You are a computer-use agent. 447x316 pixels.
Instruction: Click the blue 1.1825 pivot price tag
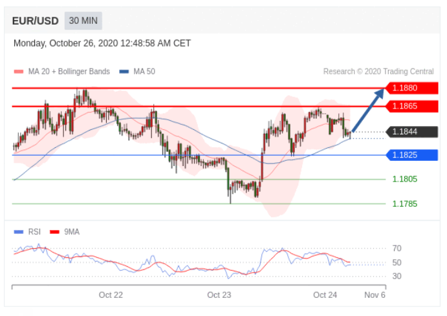coord(411,155)
